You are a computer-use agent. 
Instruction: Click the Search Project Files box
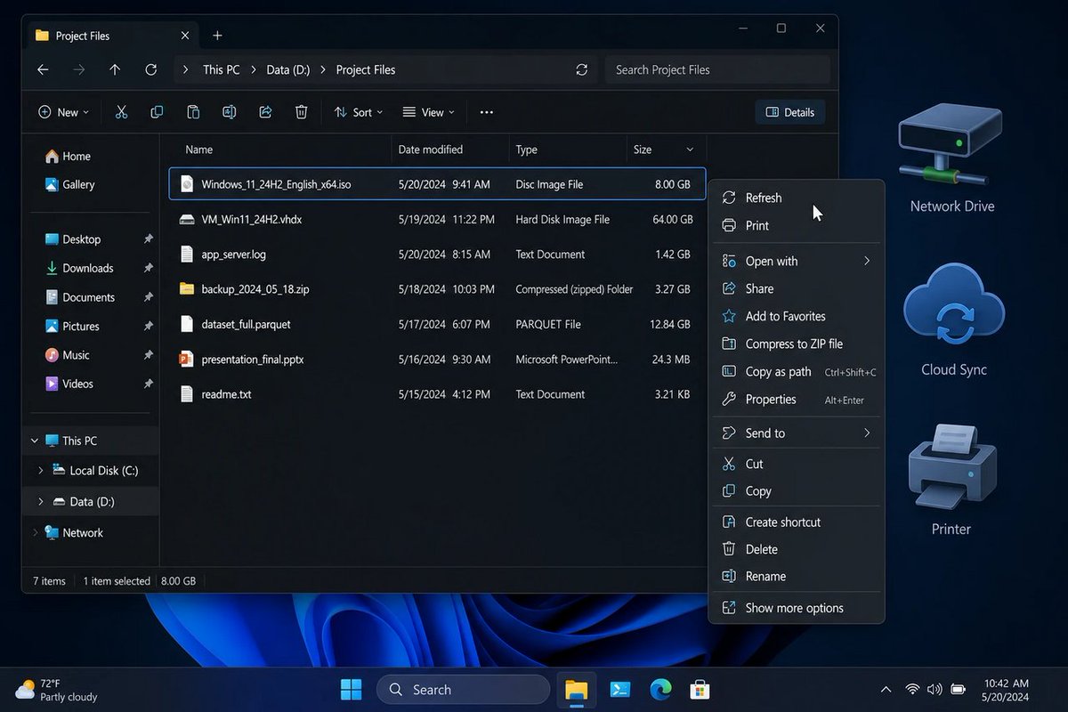tap(717, 69)
